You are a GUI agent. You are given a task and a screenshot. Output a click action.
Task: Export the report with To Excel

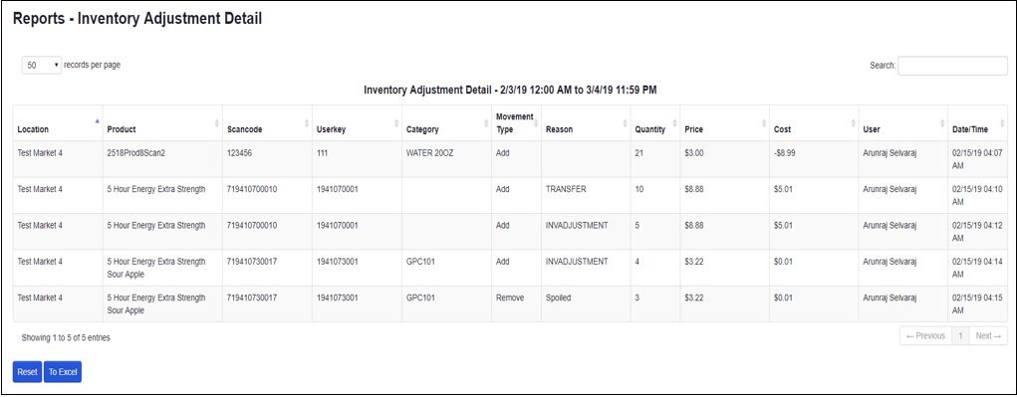(63, 372)
